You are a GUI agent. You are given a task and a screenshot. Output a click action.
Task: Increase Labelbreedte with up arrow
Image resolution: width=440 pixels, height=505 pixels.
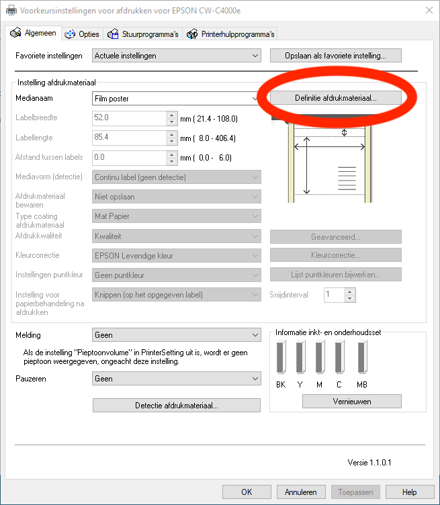coord(172,115)
